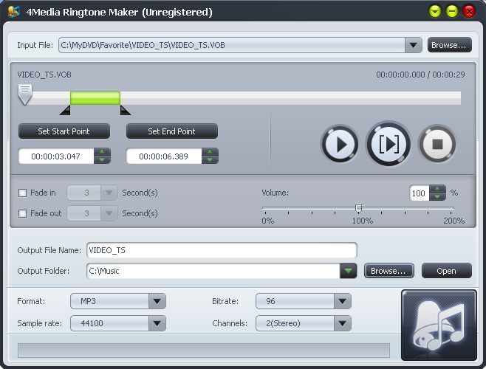Click the Play button
The image size is (486, 369).
(x=340, y=144)
